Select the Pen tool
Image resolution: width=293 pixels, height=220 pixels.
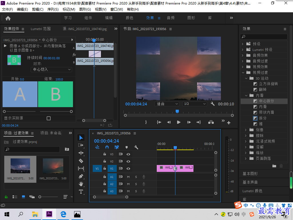point(81,176)
